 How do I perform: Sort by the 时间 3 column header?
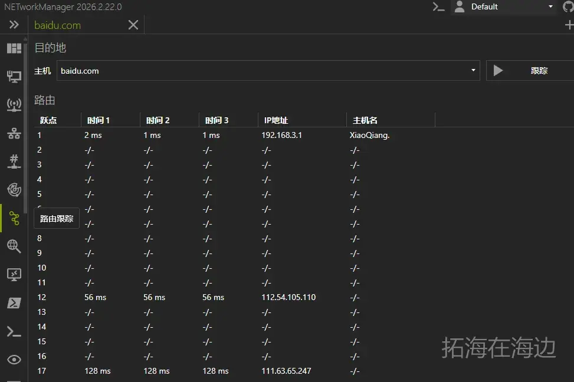point(217,120)
